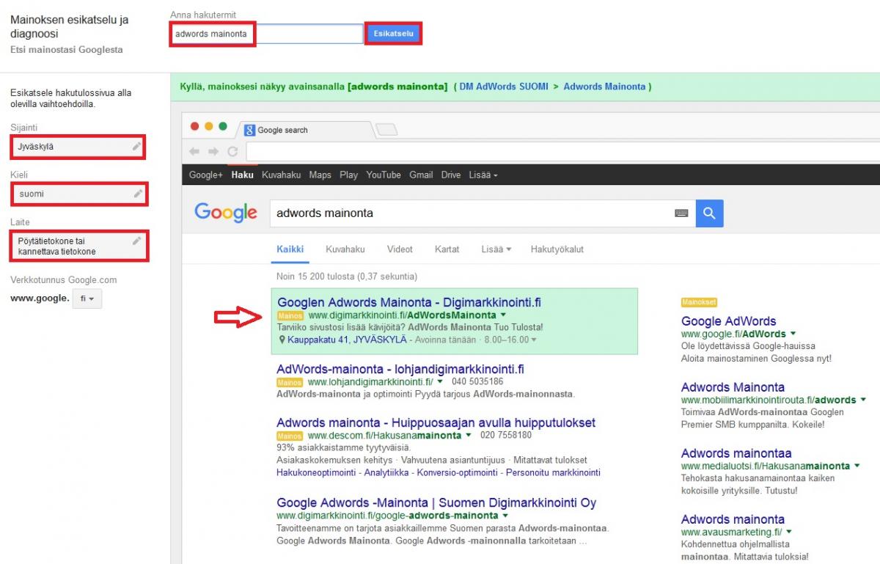Viewport: 880px width, 564px height.
Task: Click the Noin 15 200 tulosta count
Action: [x=347, y=276]
